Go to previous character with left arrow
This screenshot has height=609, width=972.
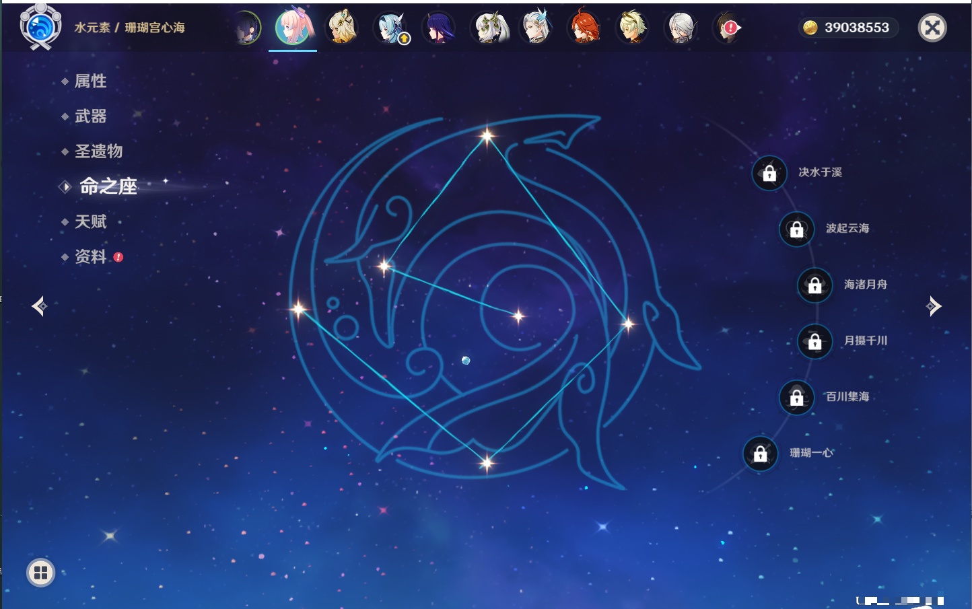tap(39, 306)
